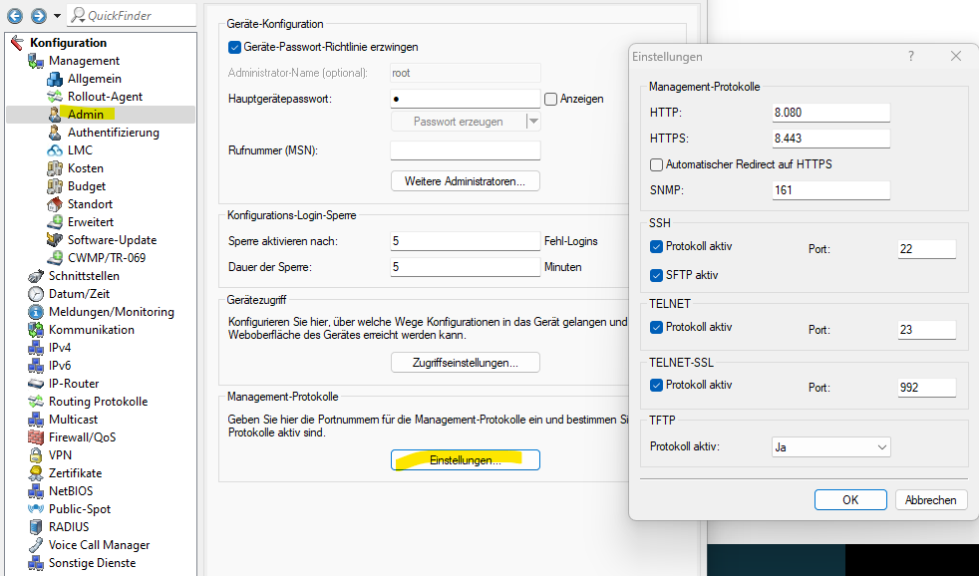The height and width of the screenshot is (576, 979).
Task: Click the Firewall/QoS brick wall icon
Action: [36, 437]
